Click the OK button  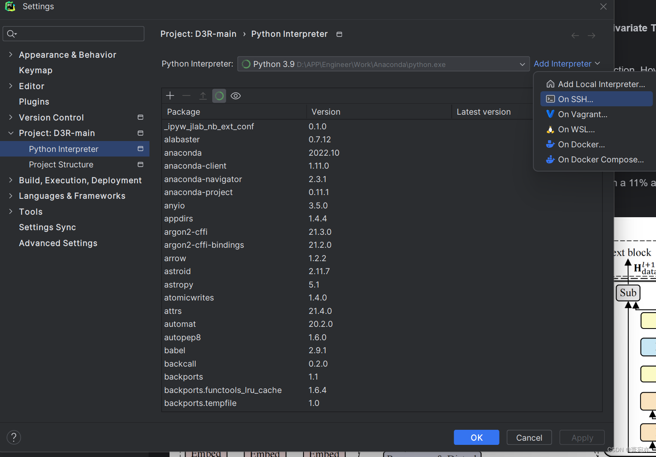pyautogui.click(x=476, y=437)
